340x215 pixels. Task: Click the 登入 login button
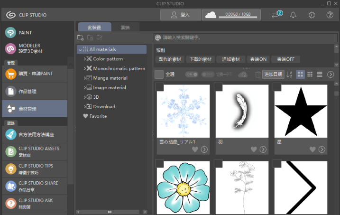click(180, 15)
